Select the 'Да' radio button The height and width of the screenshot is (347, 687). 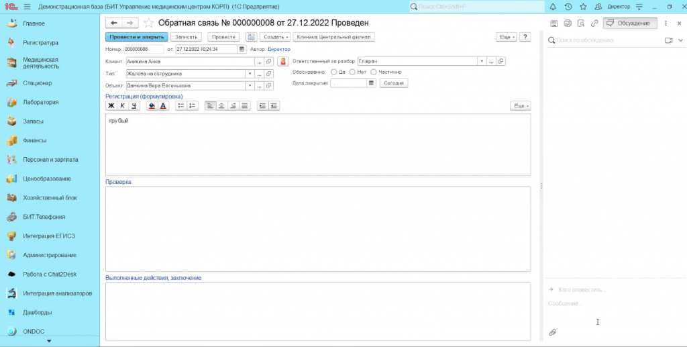(x=334, y=72)
